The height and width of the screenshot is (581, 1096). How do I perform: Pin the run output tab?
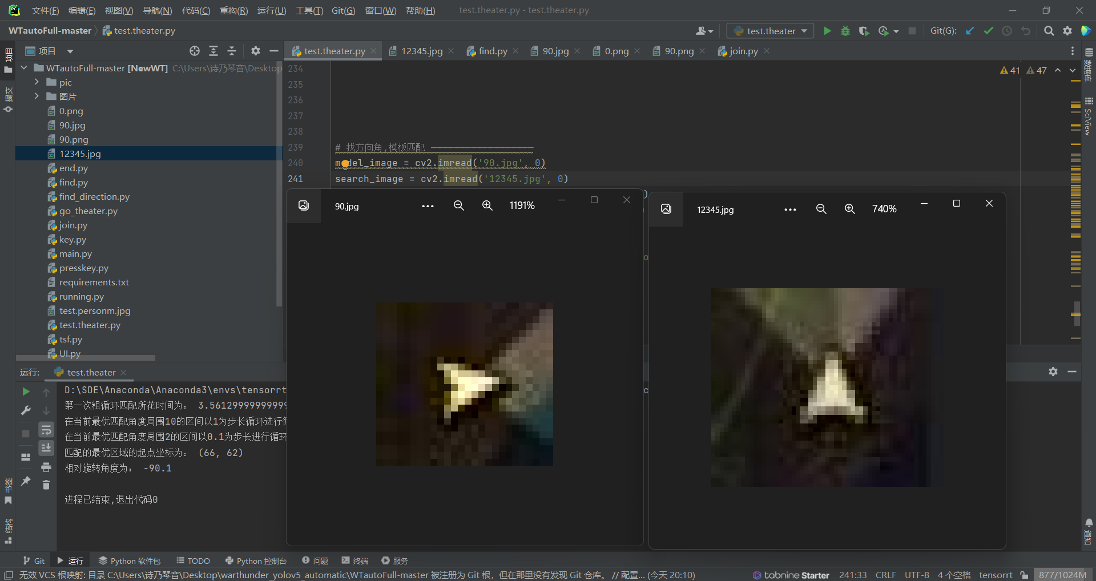(x=25, y=482)
